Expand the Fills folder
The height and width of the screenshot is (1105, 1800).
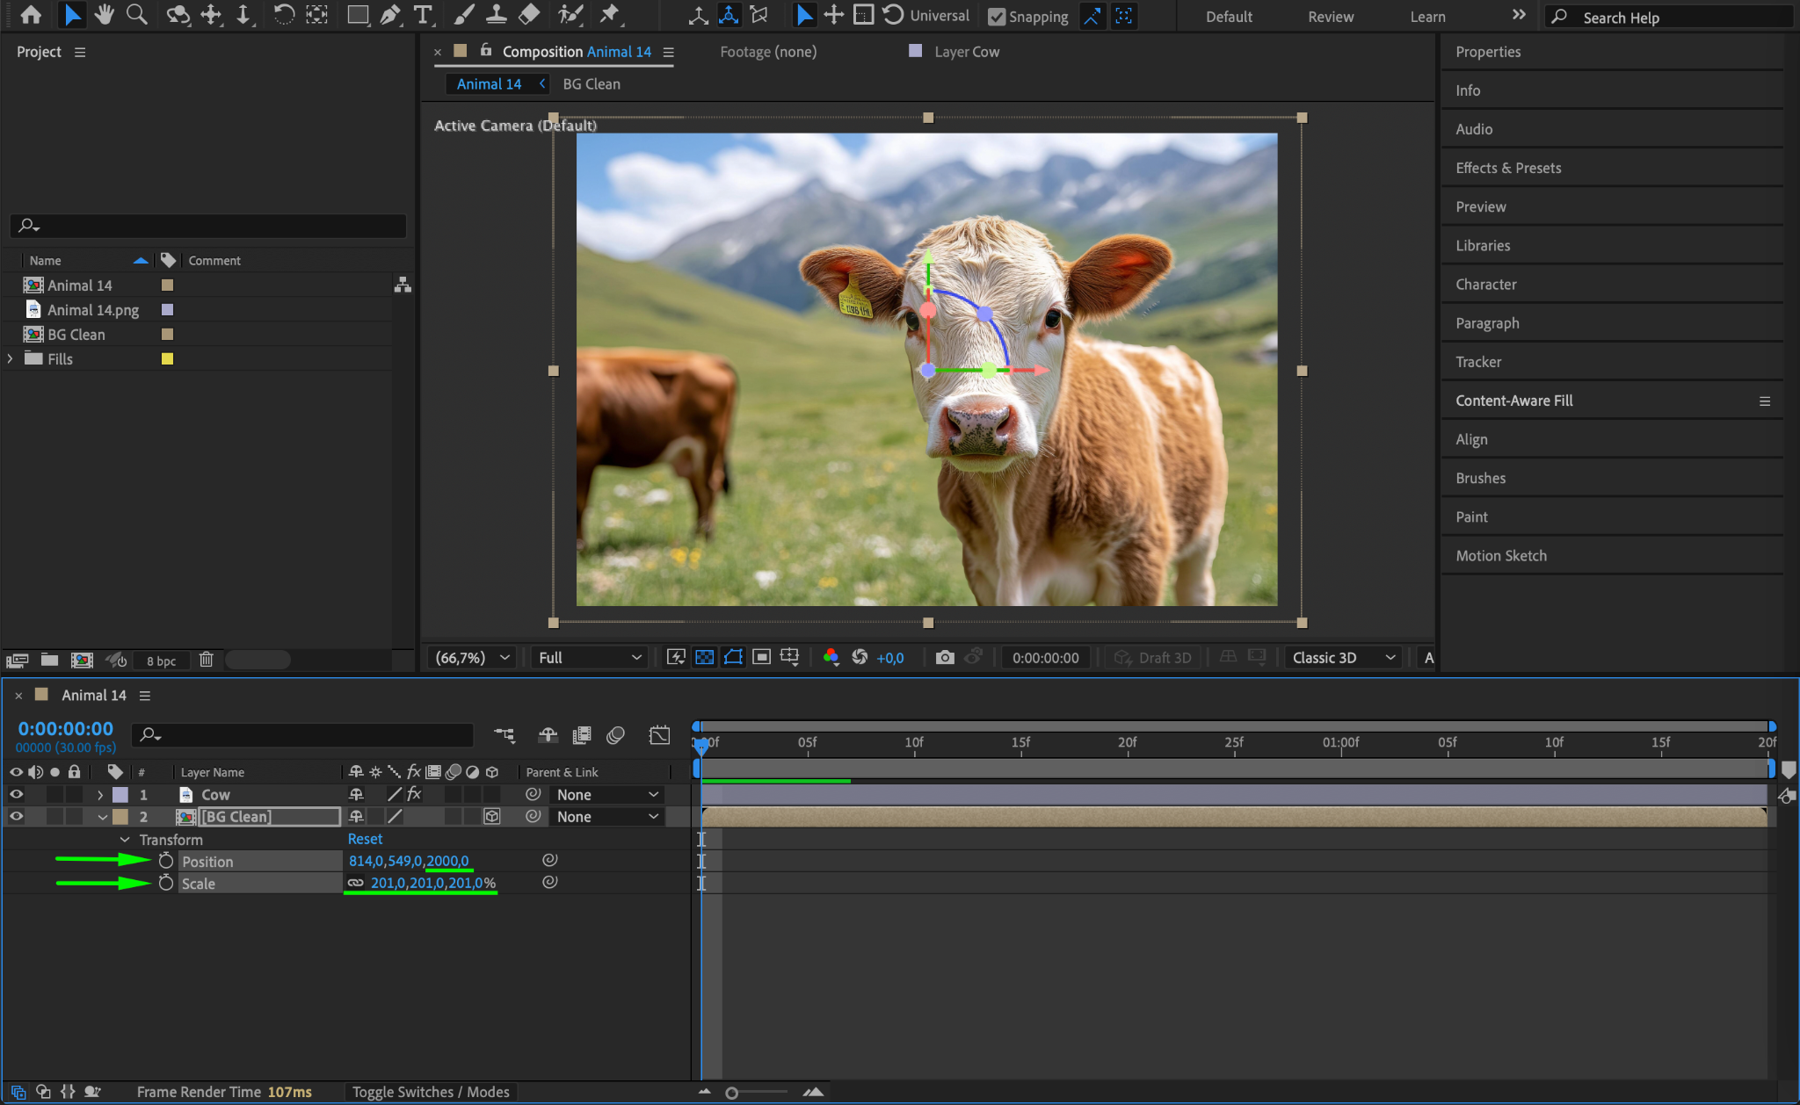[x=11, y=358]
